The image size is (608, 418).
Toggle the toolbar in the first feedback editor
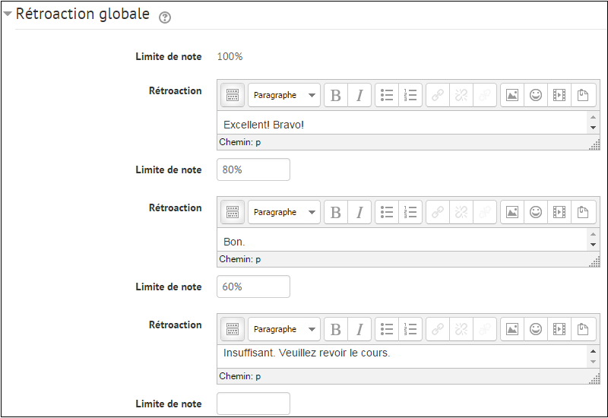click(x=233, y=96)
